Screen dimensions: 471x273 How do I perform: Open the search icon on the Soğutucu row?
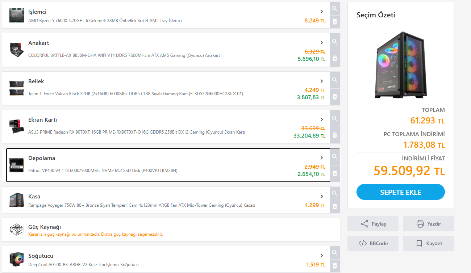(x=335, y=253)
